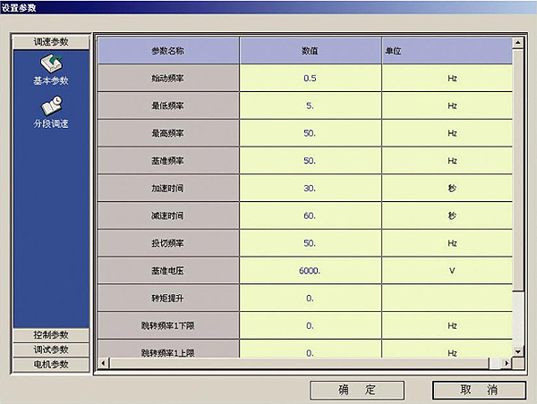Select the 转矩提升 value cell
The width and height of the screenshot is (537, 404).
(310, 299)
